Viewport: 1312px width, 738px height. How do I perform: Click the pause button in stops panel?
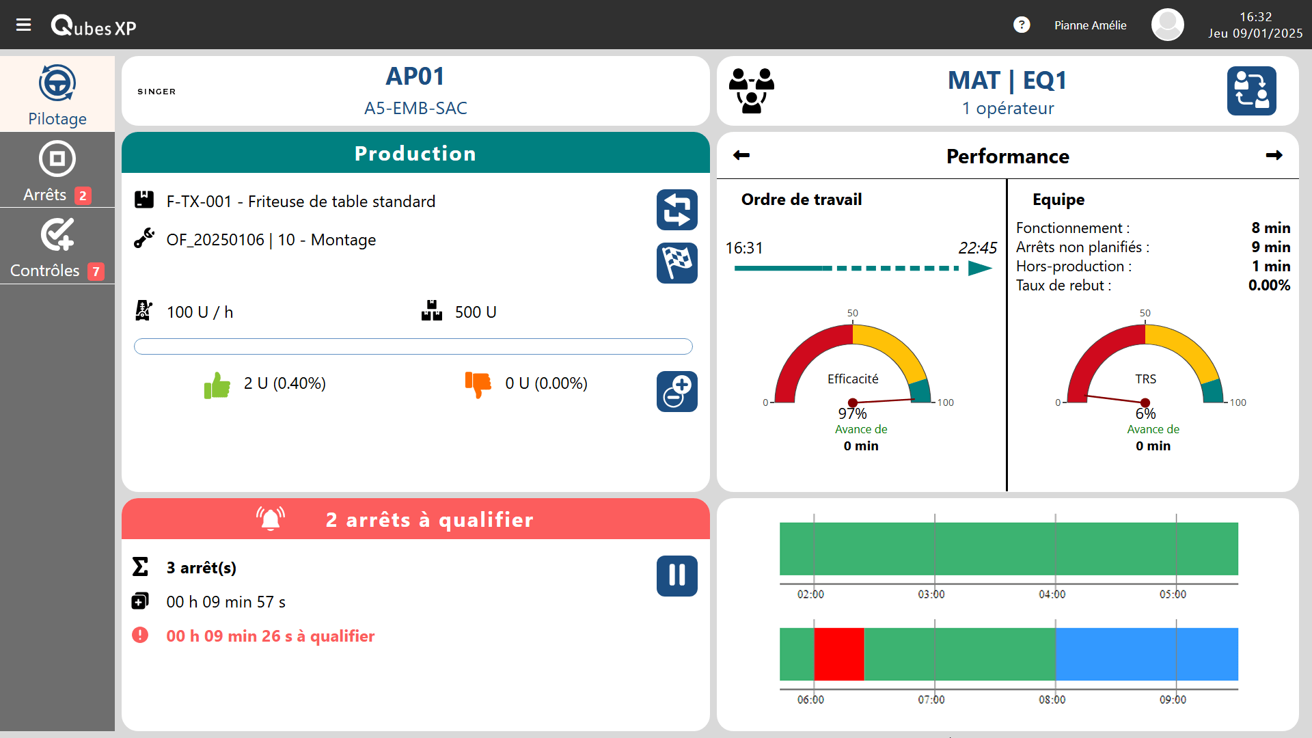coord(676,575)
